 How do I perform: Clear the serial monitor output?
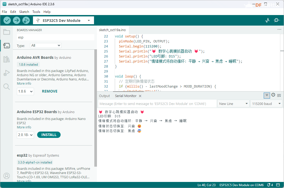[279, 95]
